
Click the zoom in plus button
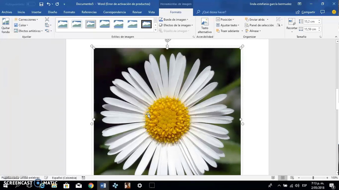point(327,178)
